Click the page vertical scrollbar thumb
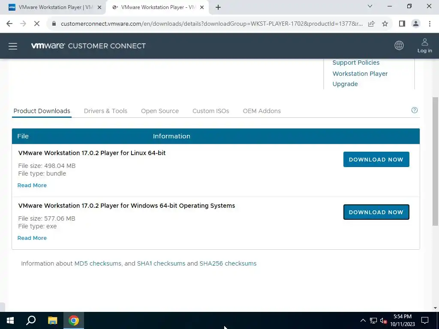 pyautogui.click(x=435, y=162)
